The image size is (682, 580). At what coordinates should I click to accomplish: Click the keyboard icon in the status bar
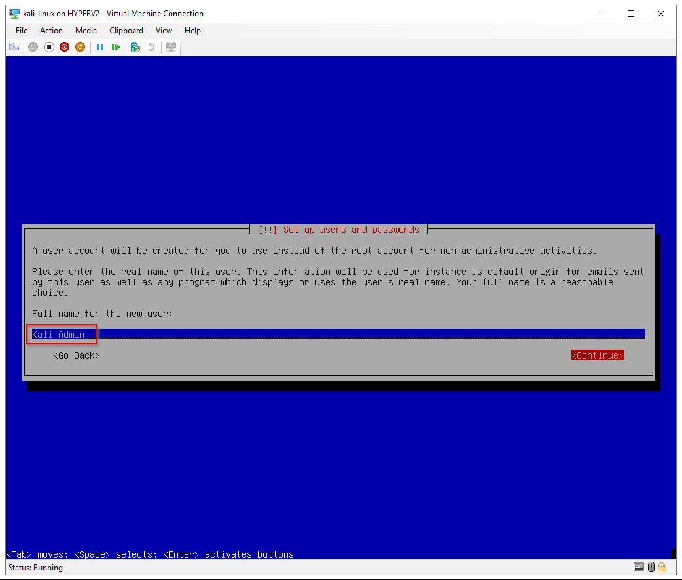639,567
